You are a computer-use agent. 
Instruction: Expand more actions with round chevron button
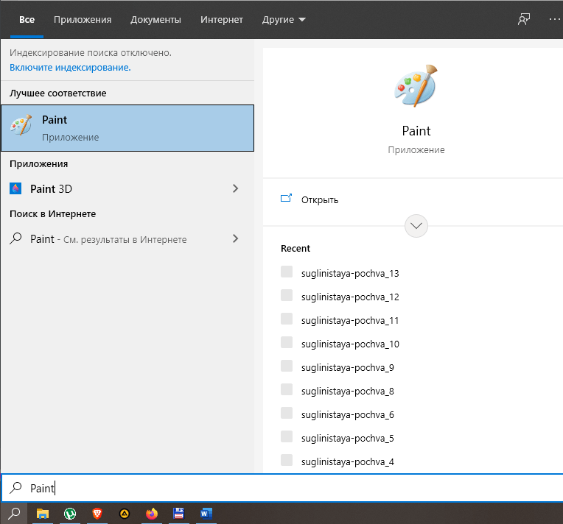click(x=416, y=226)
